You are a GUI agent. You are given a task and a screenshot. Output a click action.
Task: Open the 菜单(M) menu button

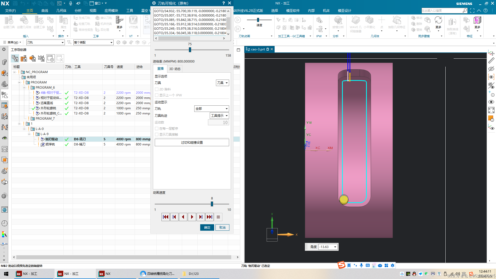[x=12, y=42]
